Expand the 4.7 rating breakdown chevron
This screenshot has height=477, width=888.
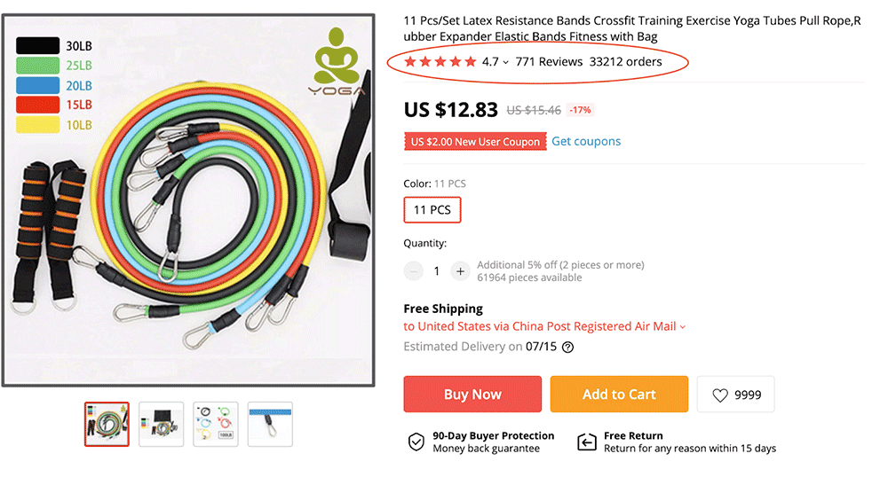pos(506,63)
